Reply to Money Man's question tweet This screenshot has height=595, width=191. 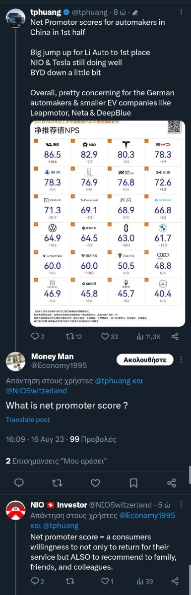click(x=19, y=482)
